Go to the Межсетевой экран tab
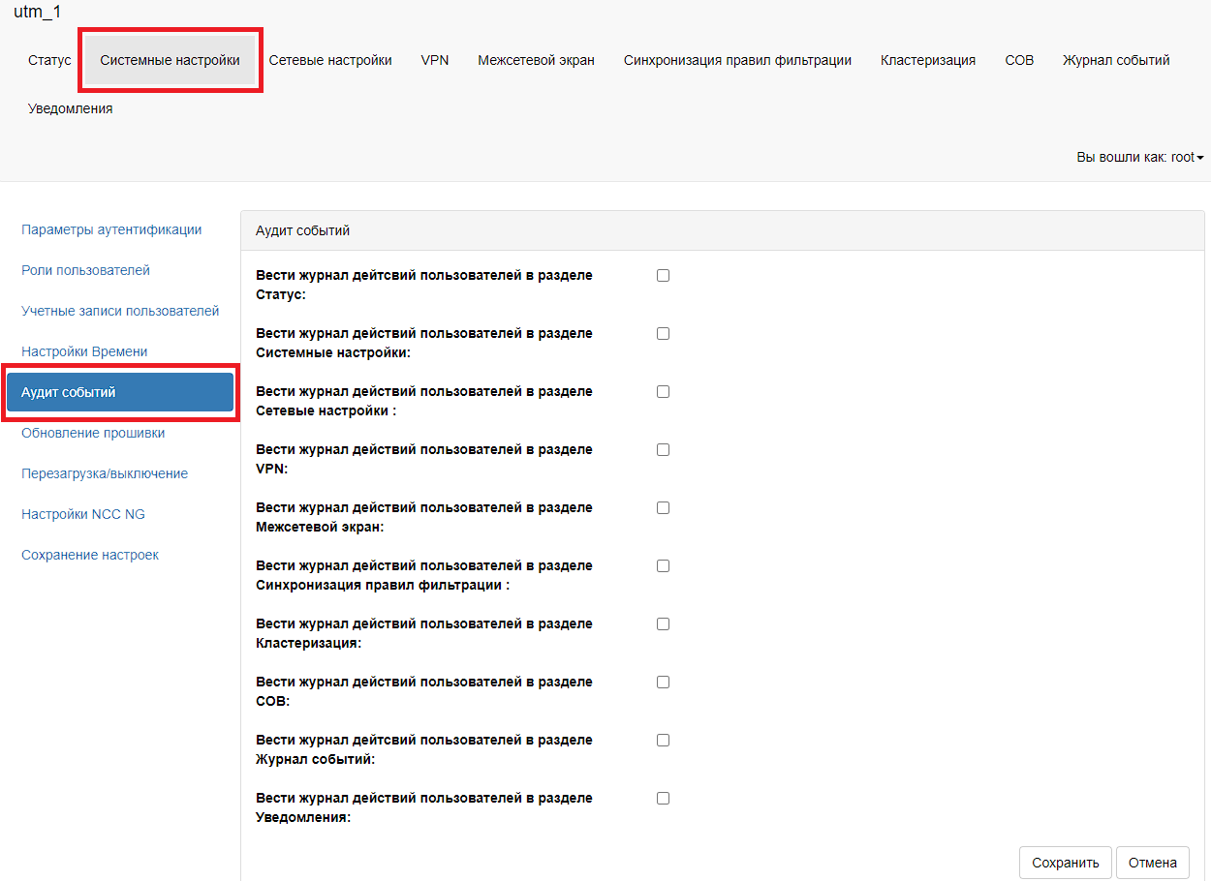The image size is (1211, 881). point(536,60)
